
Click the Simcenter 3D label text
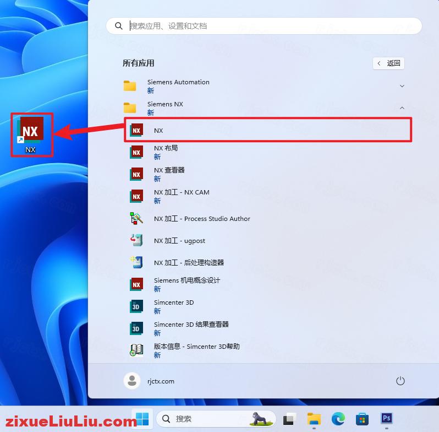click(174, 303)
